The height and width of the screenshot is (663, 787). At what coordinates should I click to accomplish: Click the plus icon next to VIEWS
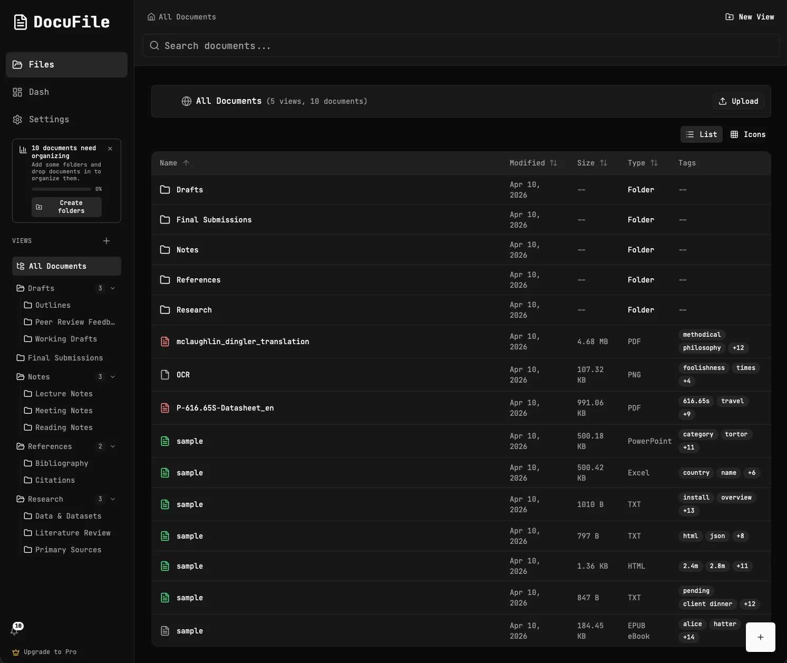106,241
